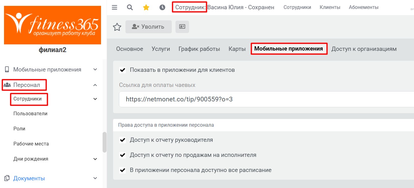
Task: Uncheck Показать в приложении для клиентов
Action: click(x=122, y=70)
